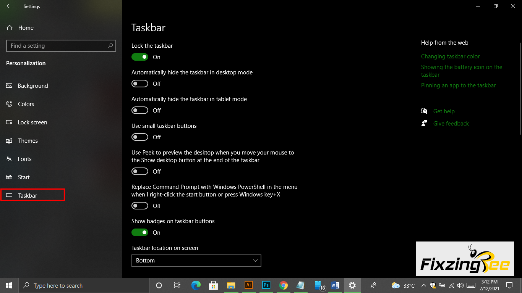Show hidden system tray icons chevron

point(423,285)
